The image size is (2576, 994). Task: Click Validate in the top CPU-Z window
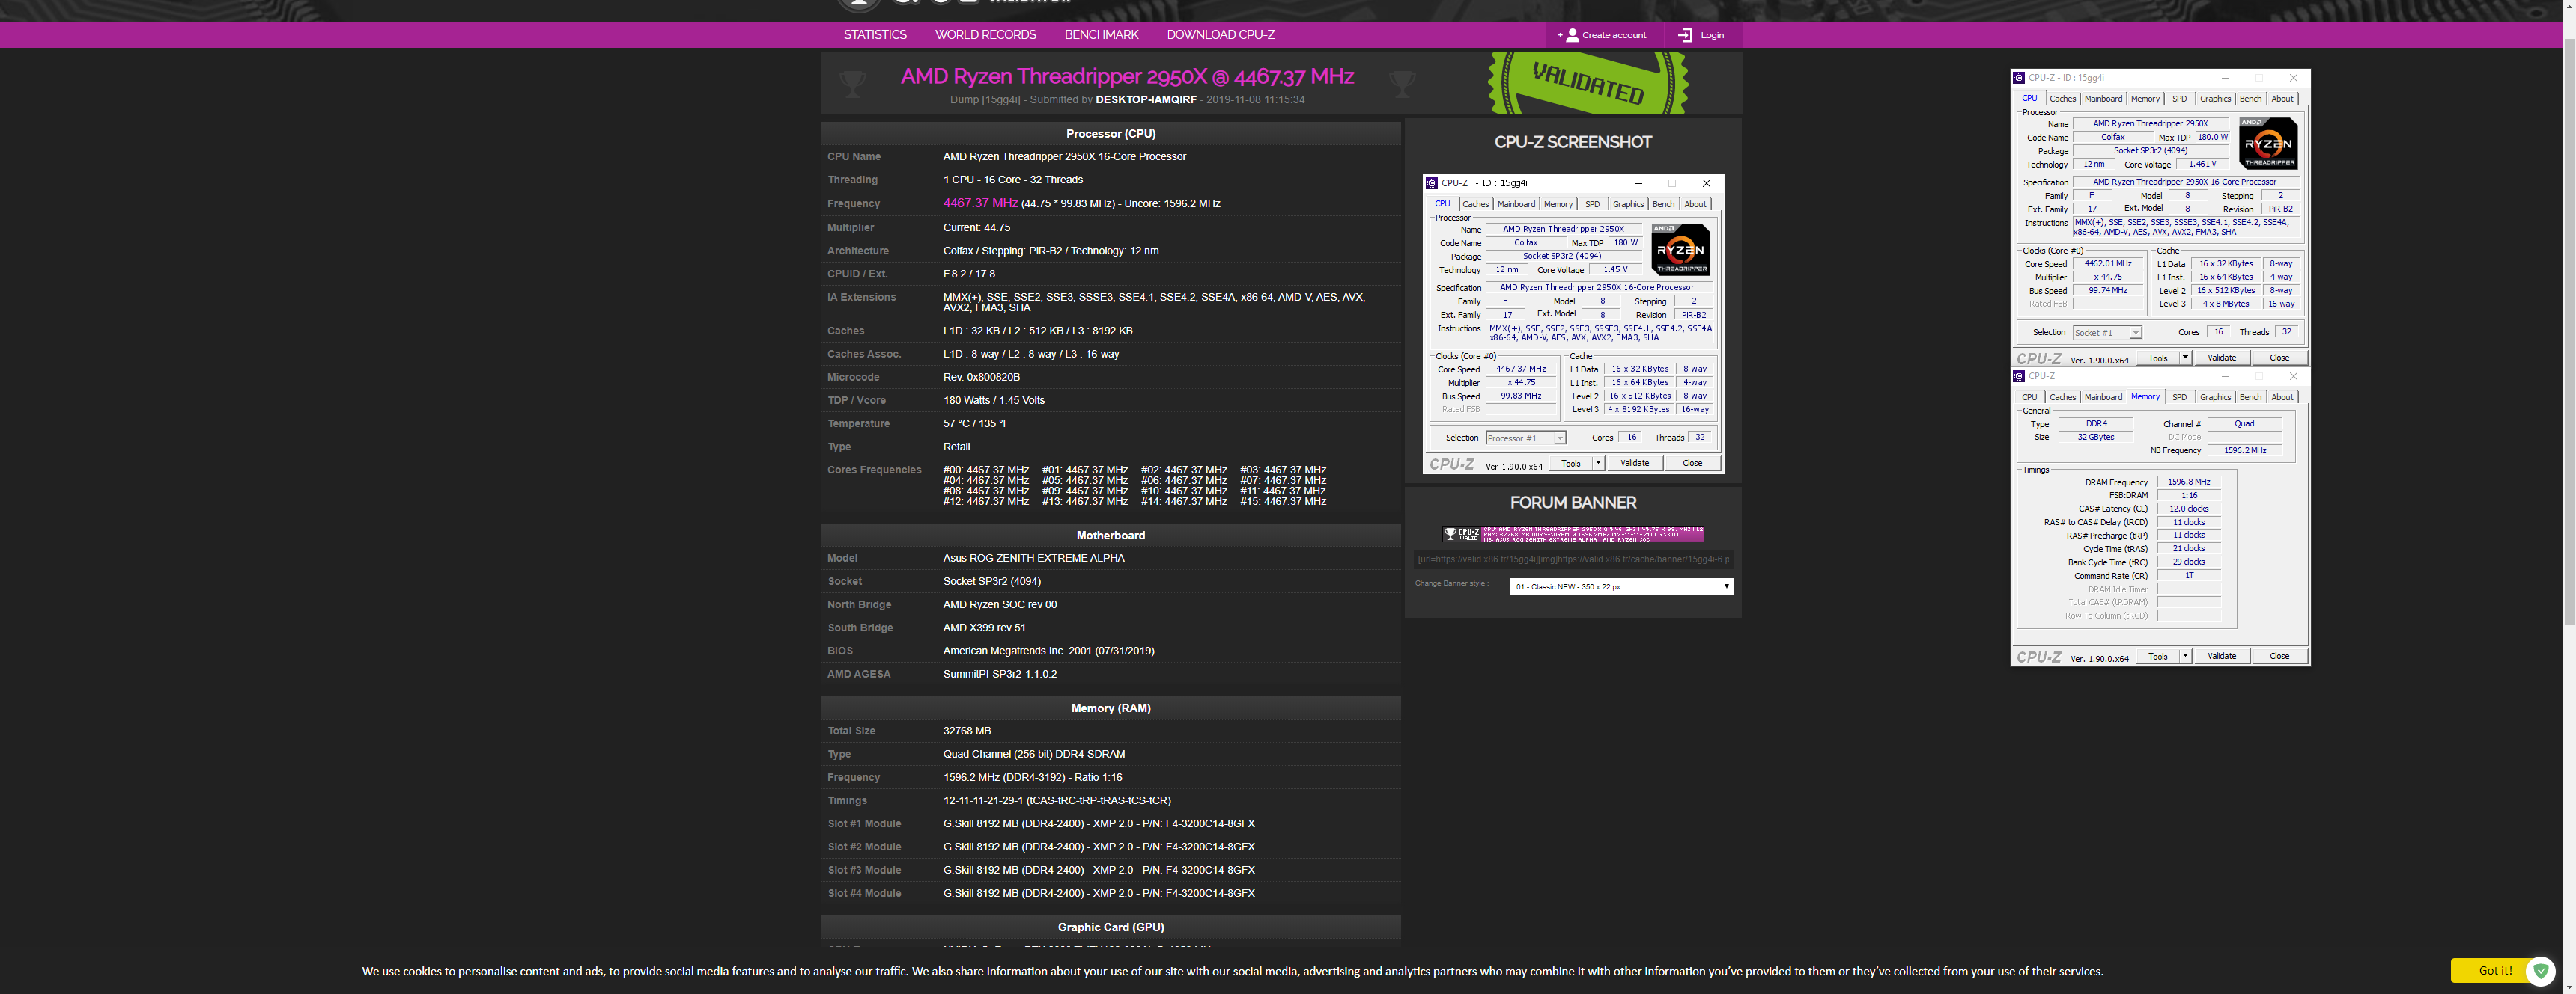click(x=2221, y=358)
